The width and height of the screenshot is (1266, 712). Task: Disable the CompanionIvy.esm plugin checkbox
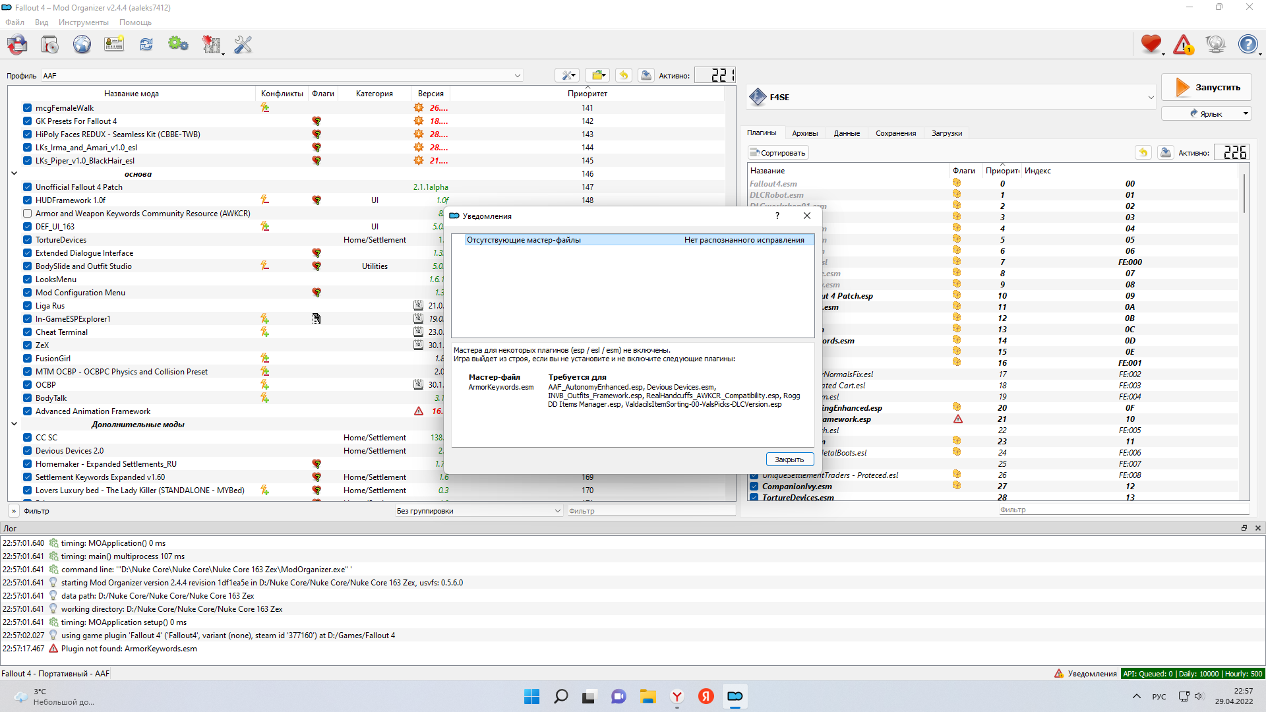[x=754, y=487]
